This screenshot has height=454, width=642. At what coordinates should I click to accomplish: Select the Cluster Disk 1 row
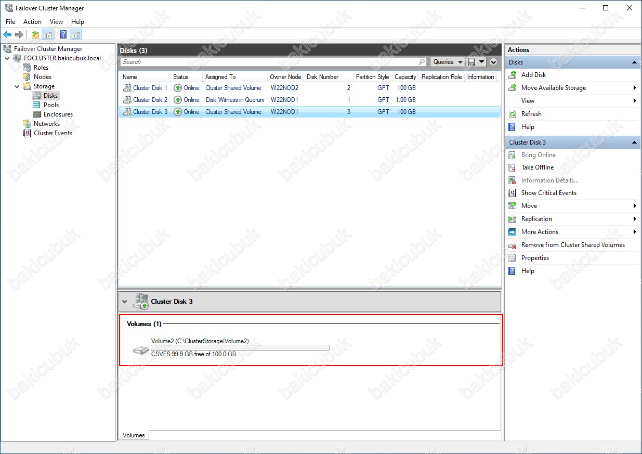click(309, 88)
